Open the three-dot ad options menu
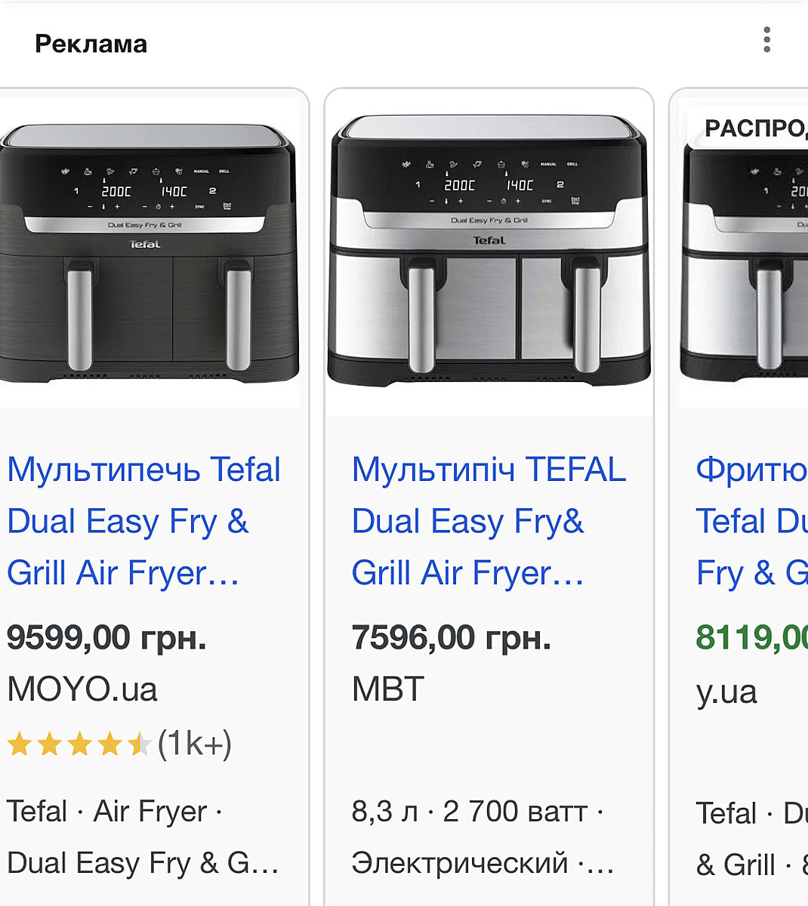The width and height of the screenshot is (808, 906). click(x=766, y=40)
